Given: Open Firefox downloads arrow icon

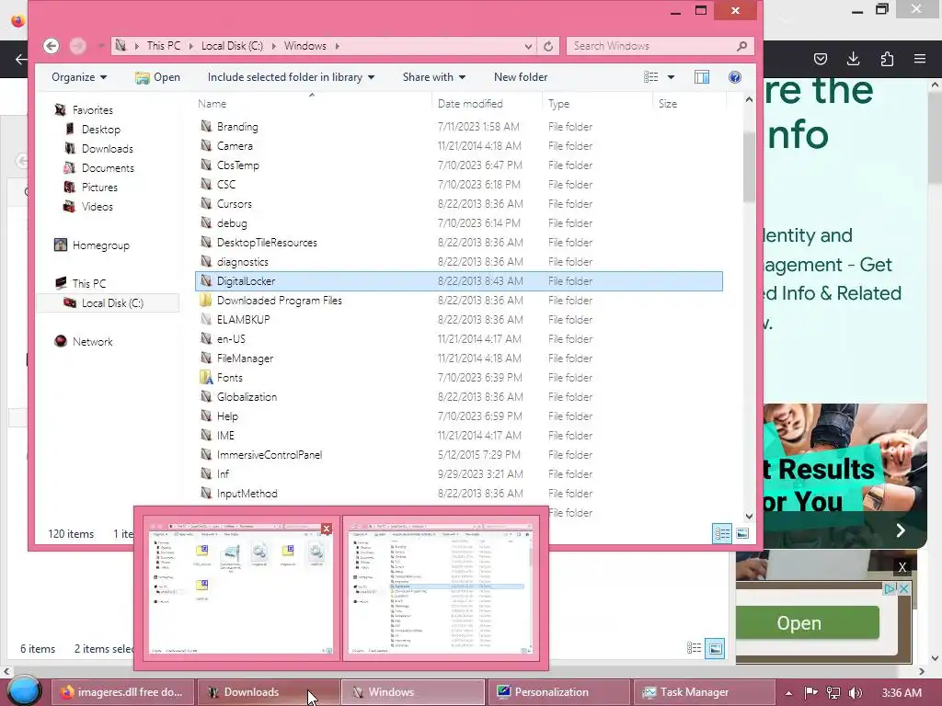Looking at the screenshot, I should 853,59.
